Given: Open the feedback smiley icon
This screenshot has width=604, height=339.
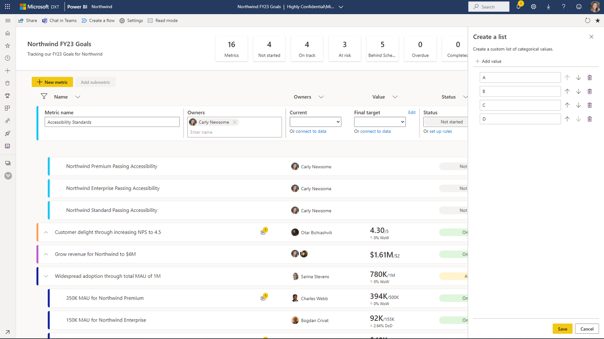Looking at the screenshot, I should [579, 7].
